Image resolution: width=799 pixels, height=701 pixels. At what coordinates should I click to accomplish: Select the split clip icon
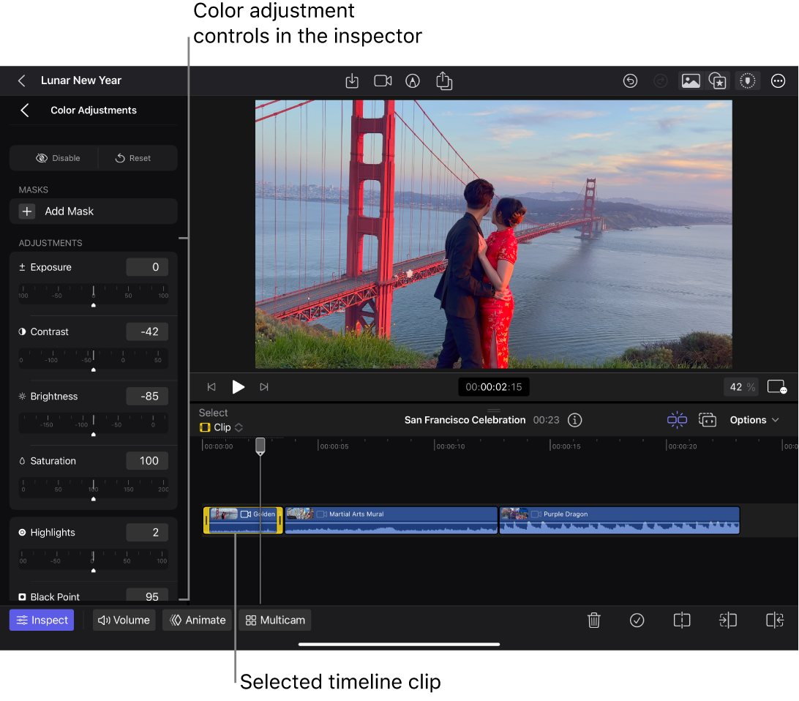tap(681, 620)
